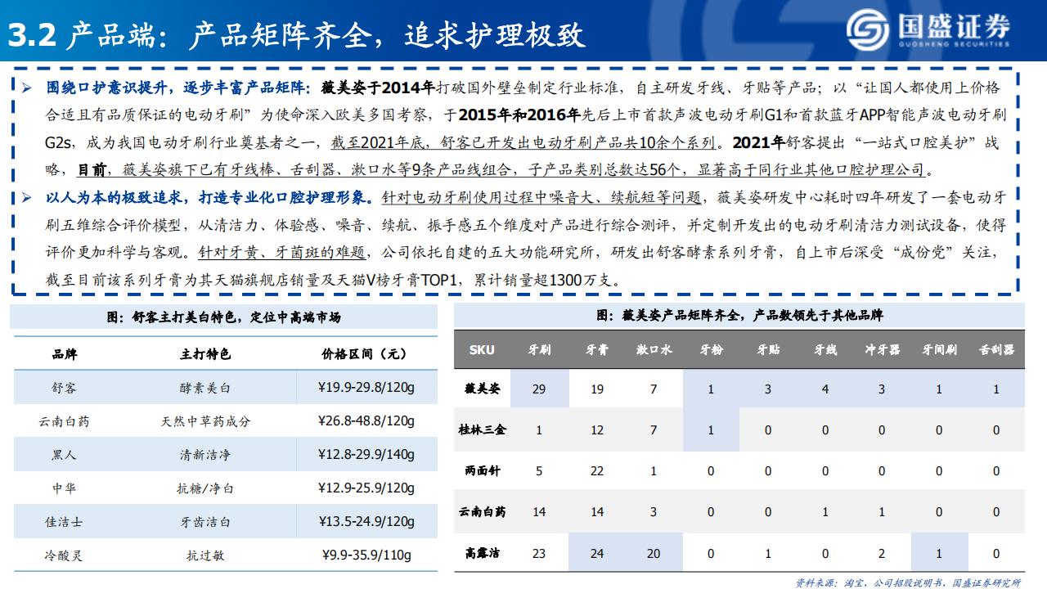
Task: Select feature cell 酵素美白
Action: click(205, 389)
